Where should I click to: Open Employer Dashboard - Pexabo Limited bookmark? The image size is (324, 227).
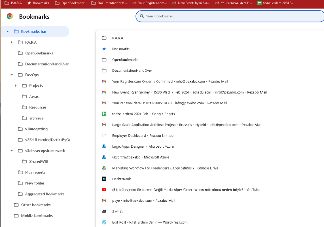(x=143, y=136)
